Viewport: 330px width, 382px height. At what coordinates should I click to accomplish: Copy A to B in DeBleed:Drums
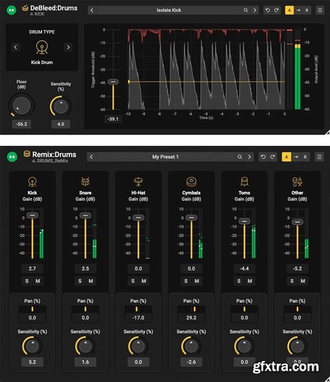(x=298, y=11)
